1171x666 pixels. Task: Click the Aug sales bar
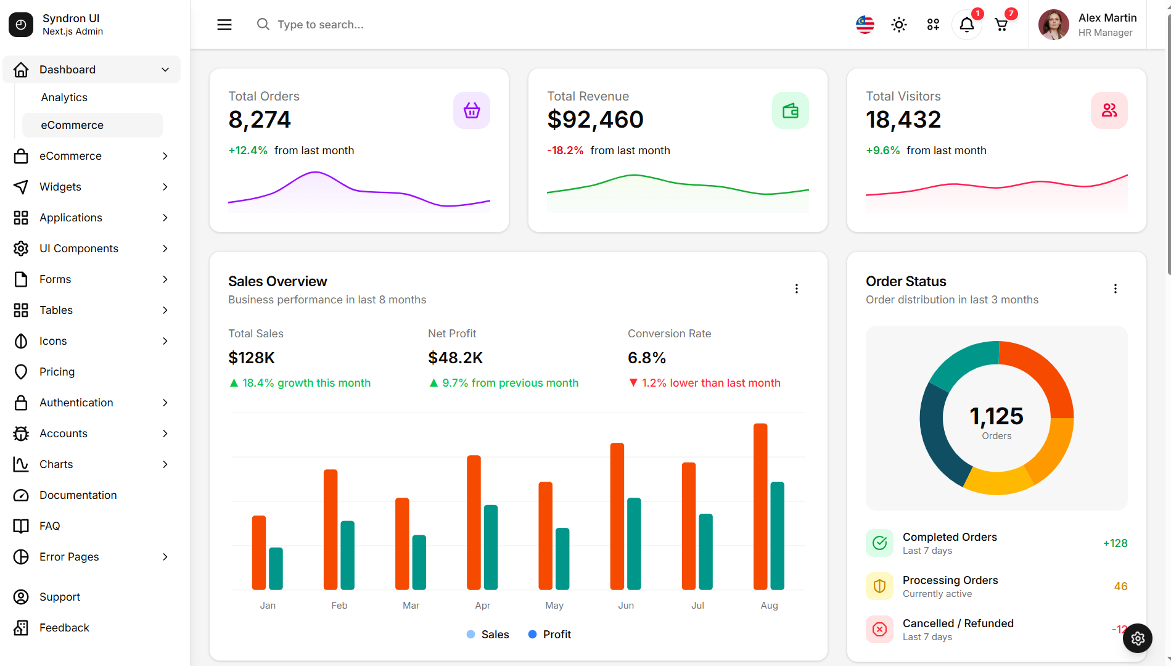[x=760, y=506]
